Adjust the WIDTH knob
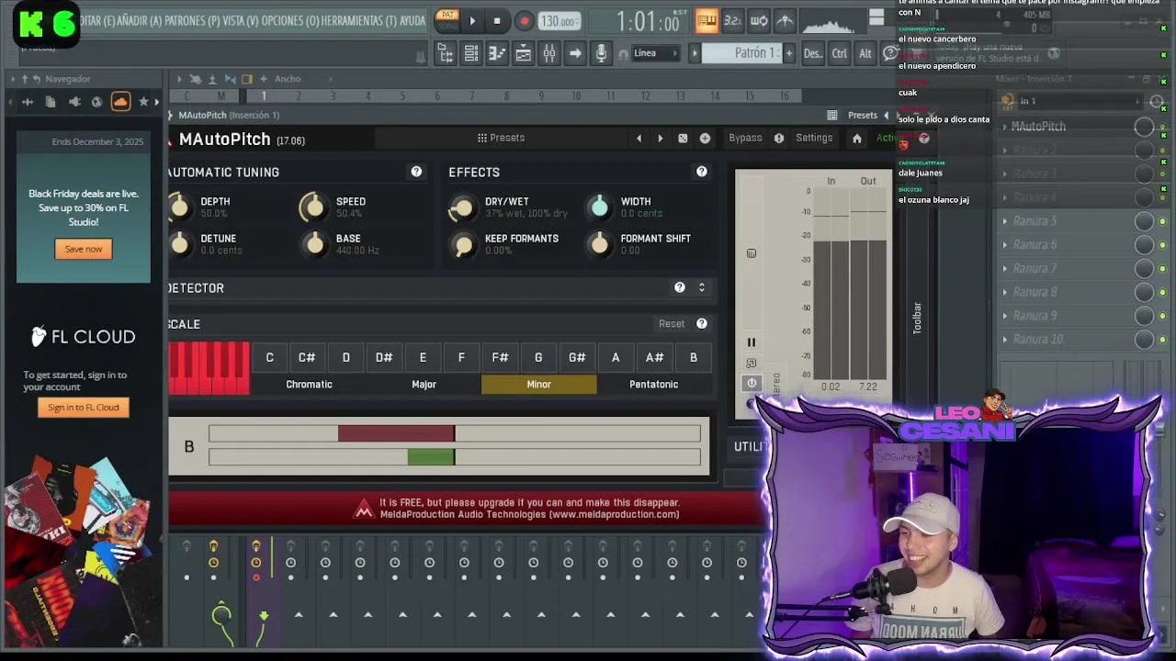The height and width of the screenshot is (661, 1176). click(x=600, y=207)
